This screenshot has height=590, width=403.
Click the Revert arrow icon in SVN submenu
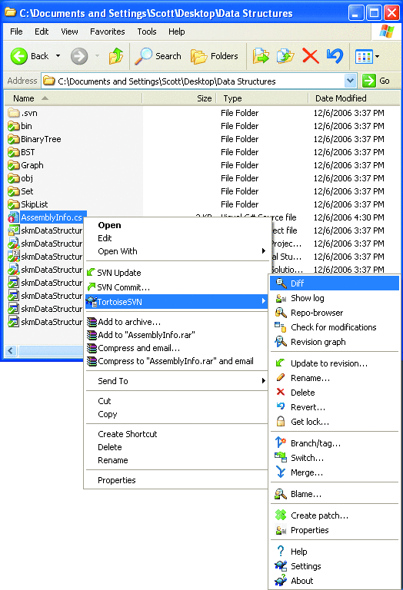point(281,406)
